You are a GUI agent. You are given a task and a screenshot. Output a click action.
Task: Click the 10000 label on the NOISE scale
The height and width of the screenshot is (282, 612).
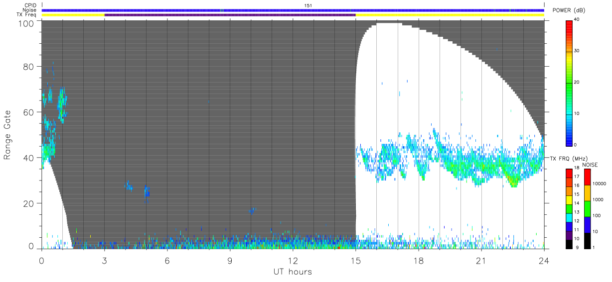point(599,184)
